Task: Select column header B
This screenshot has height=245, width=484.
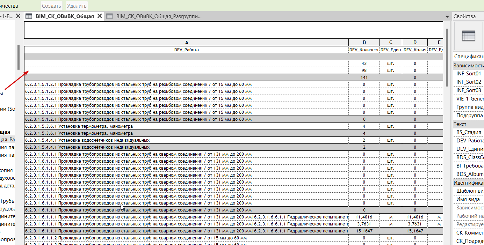Action: [x=364, y=43]
